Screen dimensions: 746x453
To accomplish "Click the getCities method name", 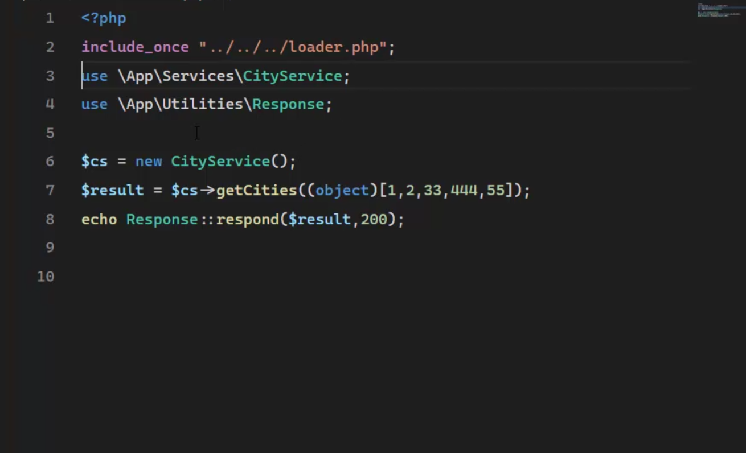I will click(x=257, y=190).
